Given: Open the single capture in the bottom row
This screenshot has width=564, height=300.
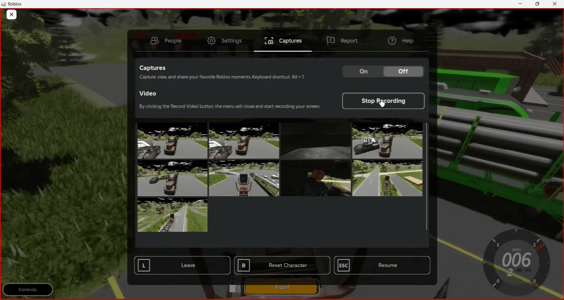Looking at the screenshot, I should (x=173, y=215).
